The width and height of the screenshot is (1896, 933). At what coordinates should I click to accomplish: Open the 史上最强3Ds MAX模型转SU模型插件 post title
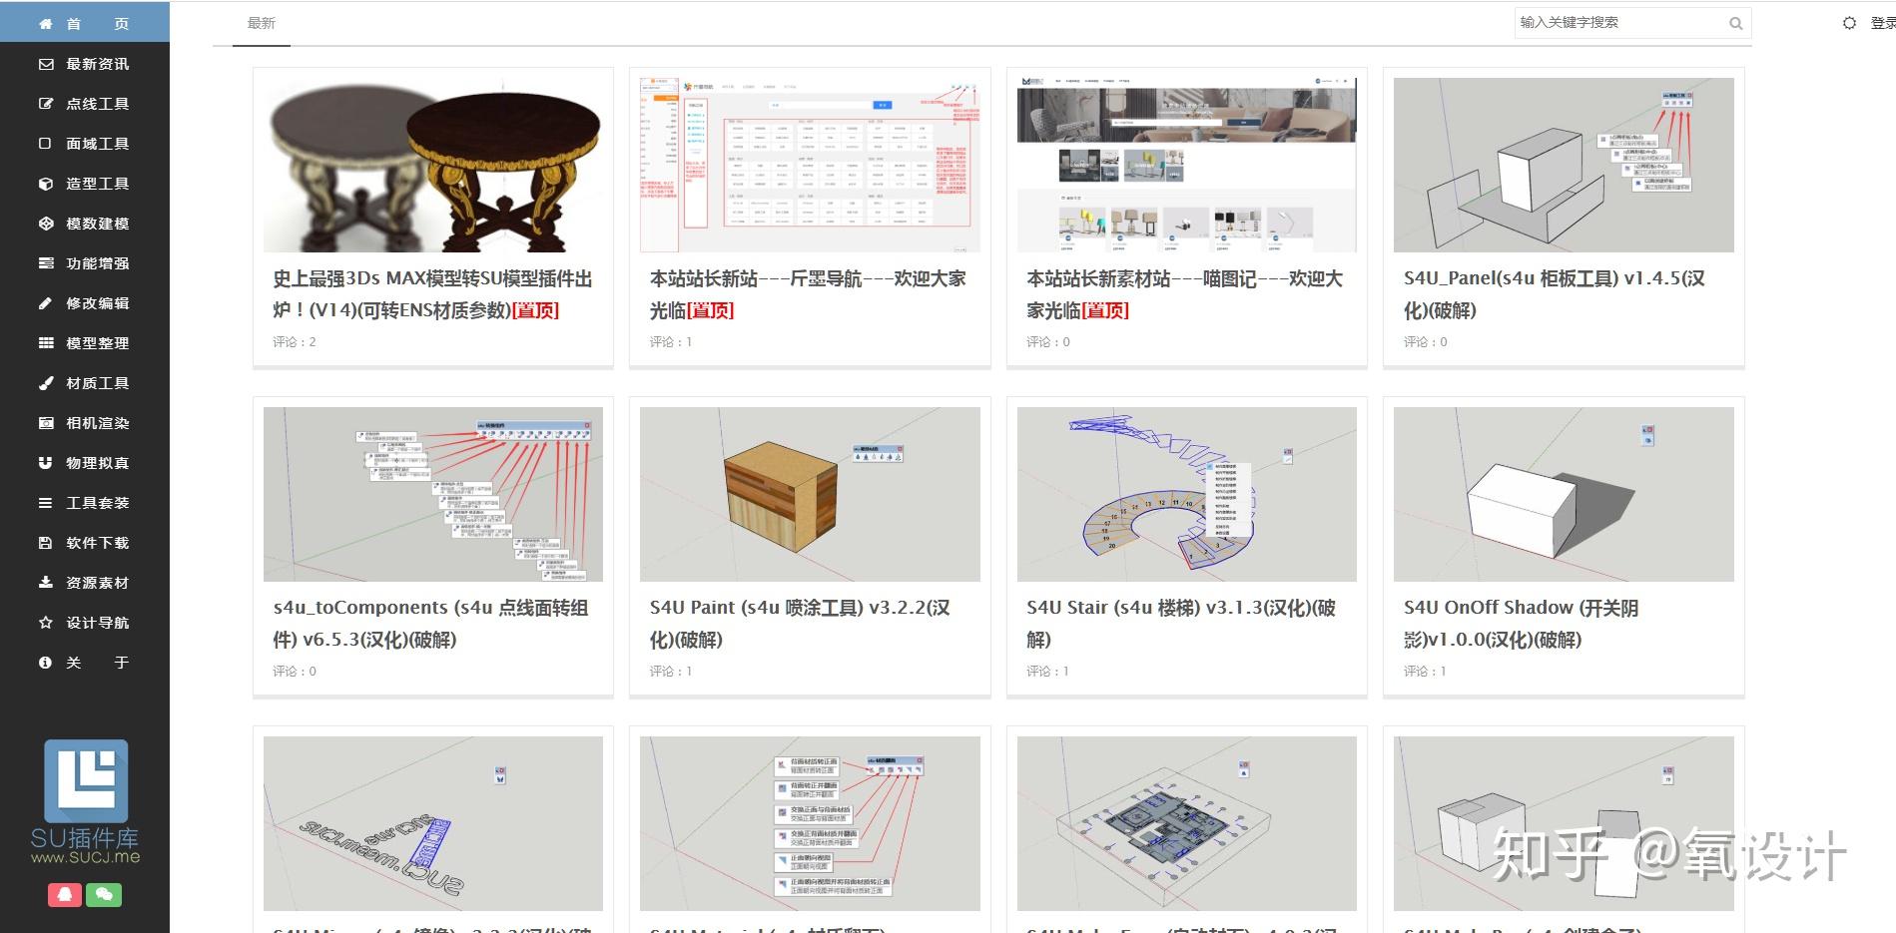tap(432, 294)
